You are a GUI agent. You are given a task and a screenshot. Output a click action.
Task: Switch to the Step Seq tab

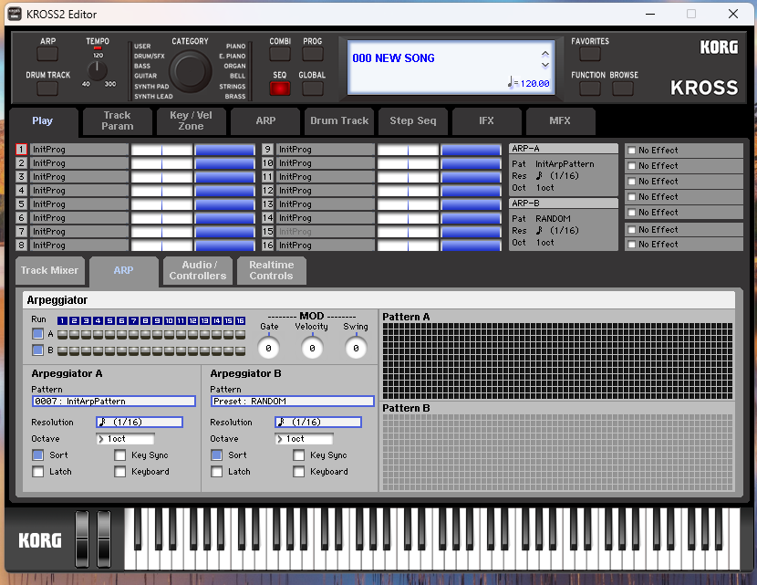(x=413, y=120)
